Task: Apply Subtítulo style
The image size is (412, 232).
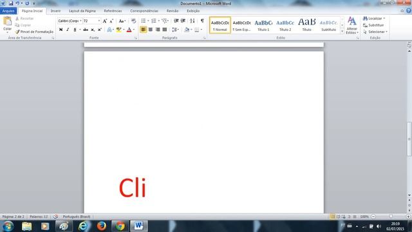Action: click(329, 25)
